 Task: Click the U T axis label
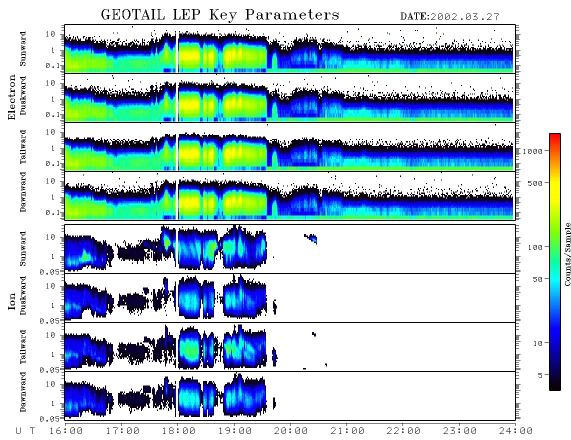coord(25,431)
